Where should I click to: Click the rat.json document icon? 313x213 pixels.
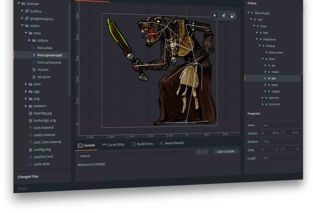point(34,70)
